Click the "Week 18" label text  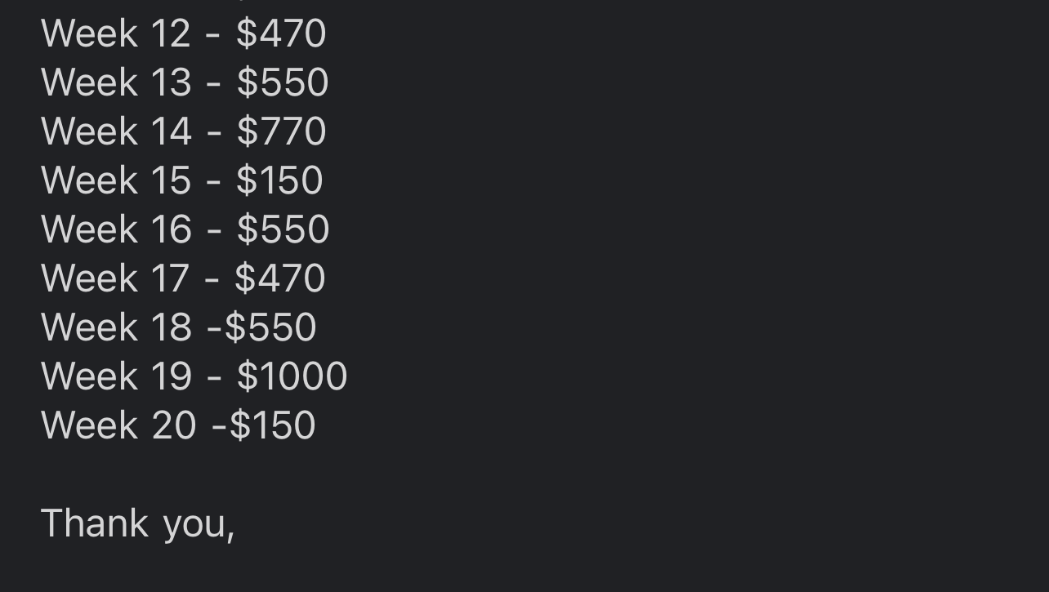115,328
